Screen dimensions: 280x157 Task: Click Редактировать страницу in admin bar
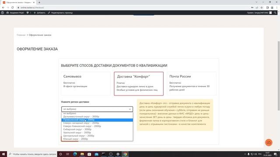pos(60,13)
